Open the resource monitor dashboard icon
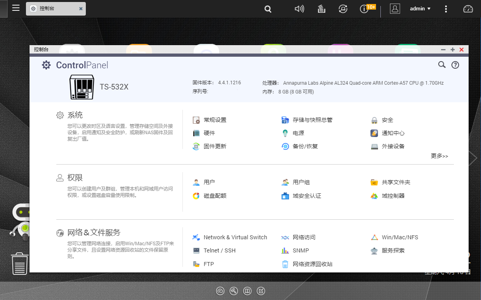 468,9
